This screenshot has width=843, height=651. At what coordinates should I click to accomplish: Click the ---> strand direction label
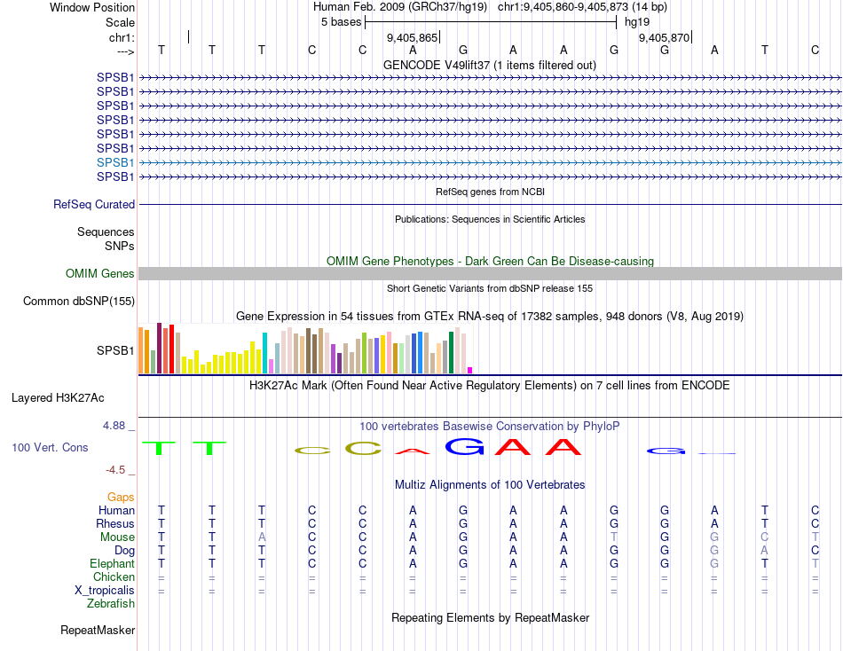[x=126, y=51]
